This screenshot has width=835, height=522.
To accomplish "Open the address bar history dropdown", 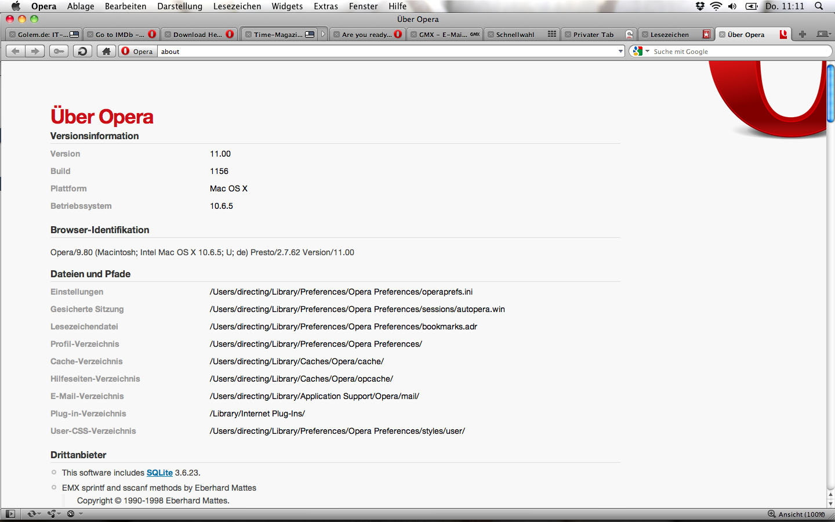I will click(620, 51).
